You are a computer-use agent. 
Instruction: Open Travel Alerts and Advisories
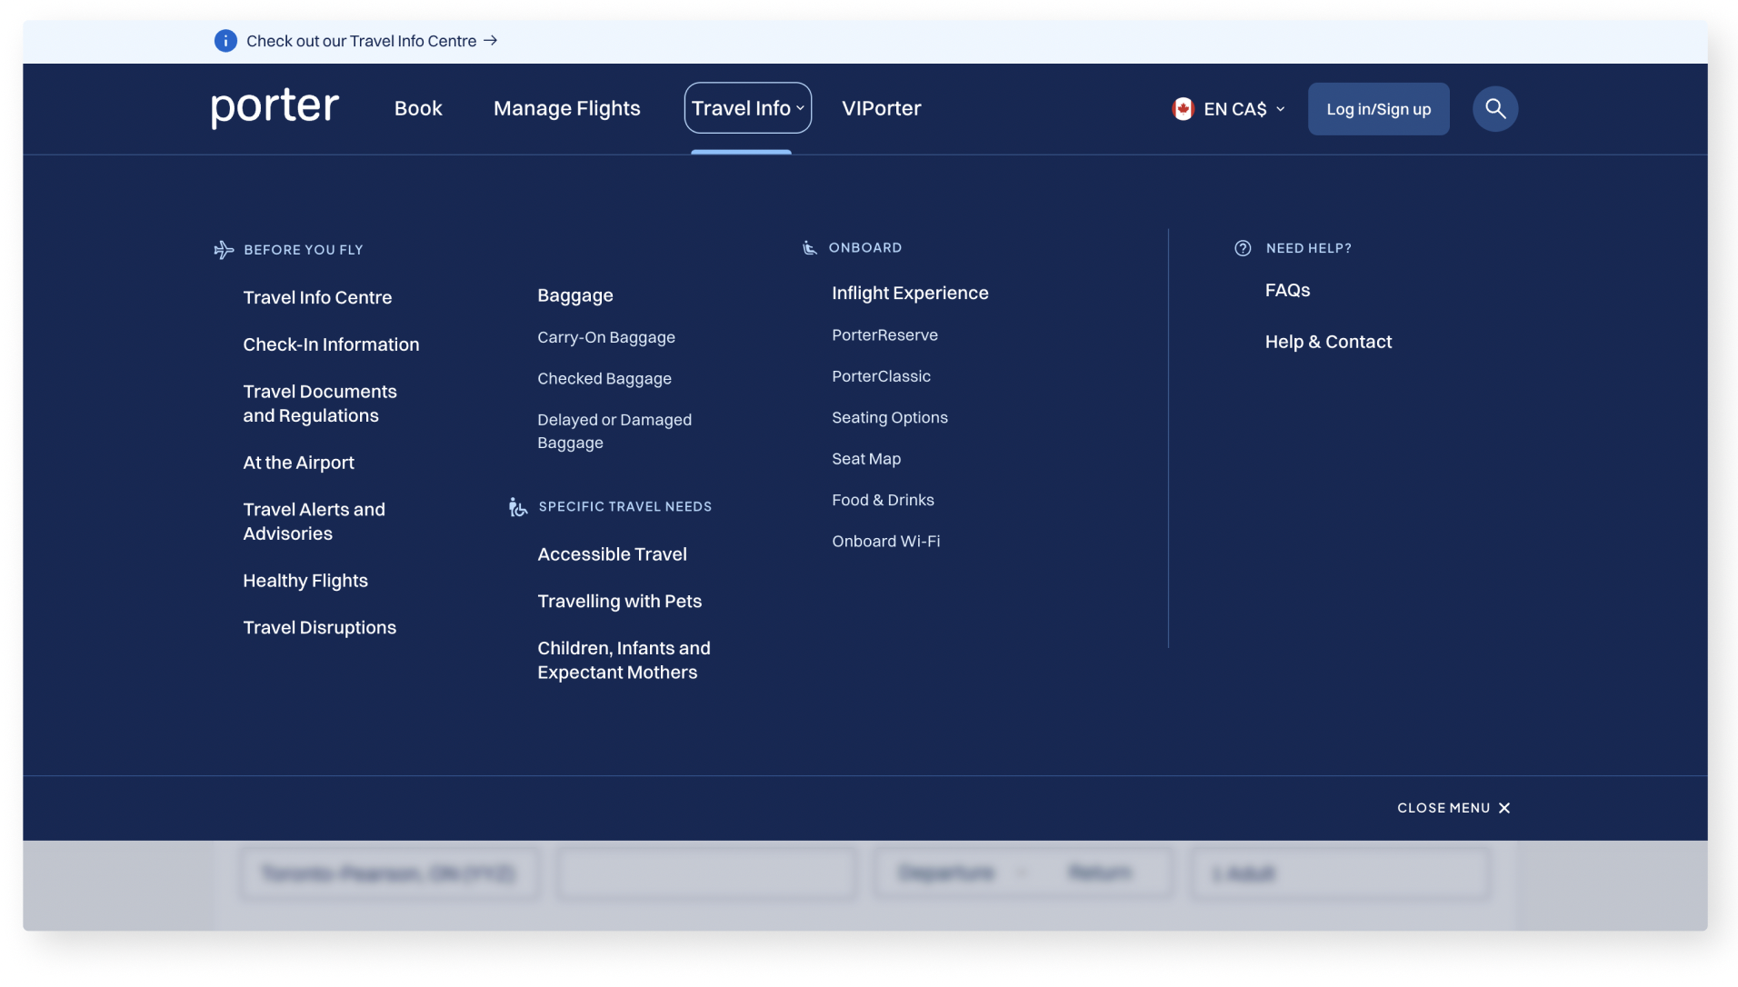point(314,522)
